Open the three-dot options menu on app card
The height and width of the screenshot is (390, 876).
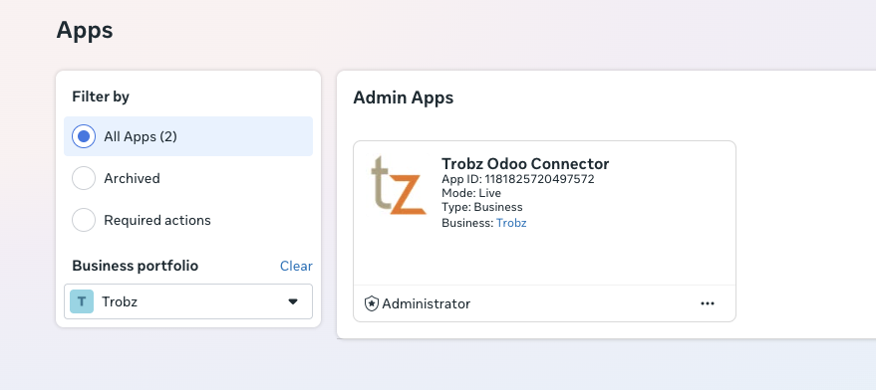click(x=708, y=303)
